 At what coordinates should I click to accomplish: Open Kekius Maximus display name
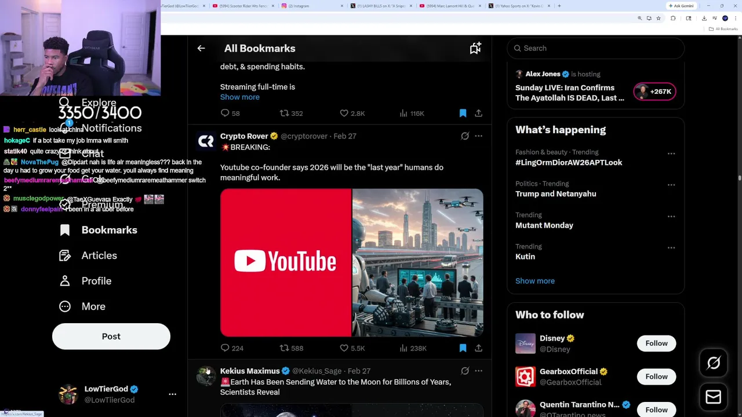250,371
